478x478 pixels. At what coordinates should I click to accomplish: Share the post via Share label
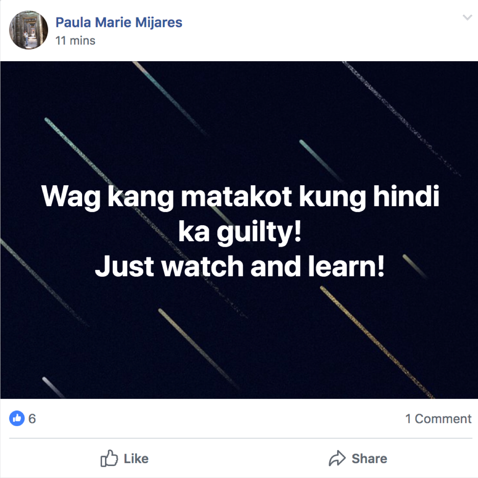(369, 459)
